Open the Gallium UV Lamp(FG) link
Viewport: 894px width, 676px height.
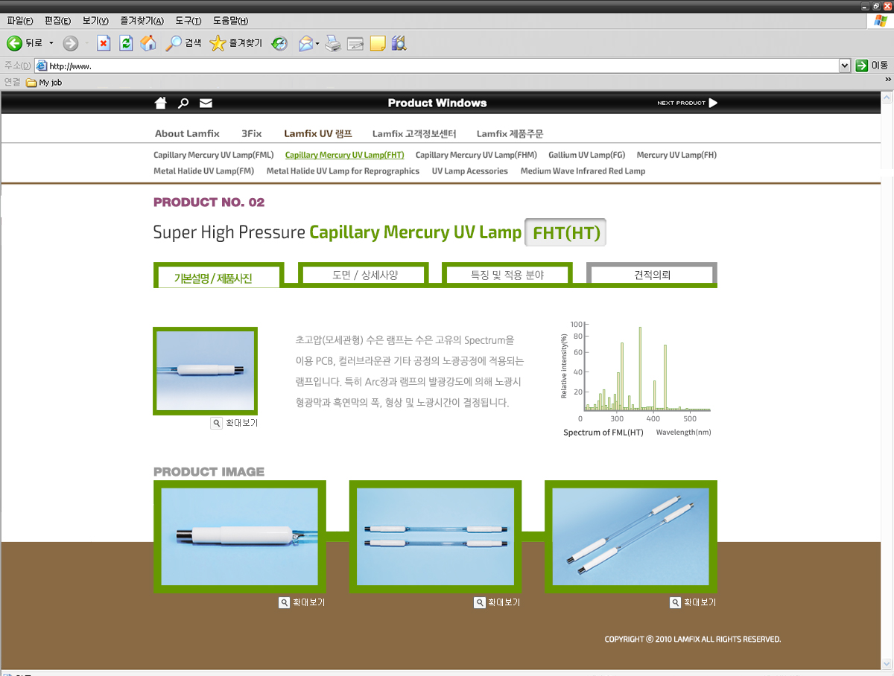[586, 155]
